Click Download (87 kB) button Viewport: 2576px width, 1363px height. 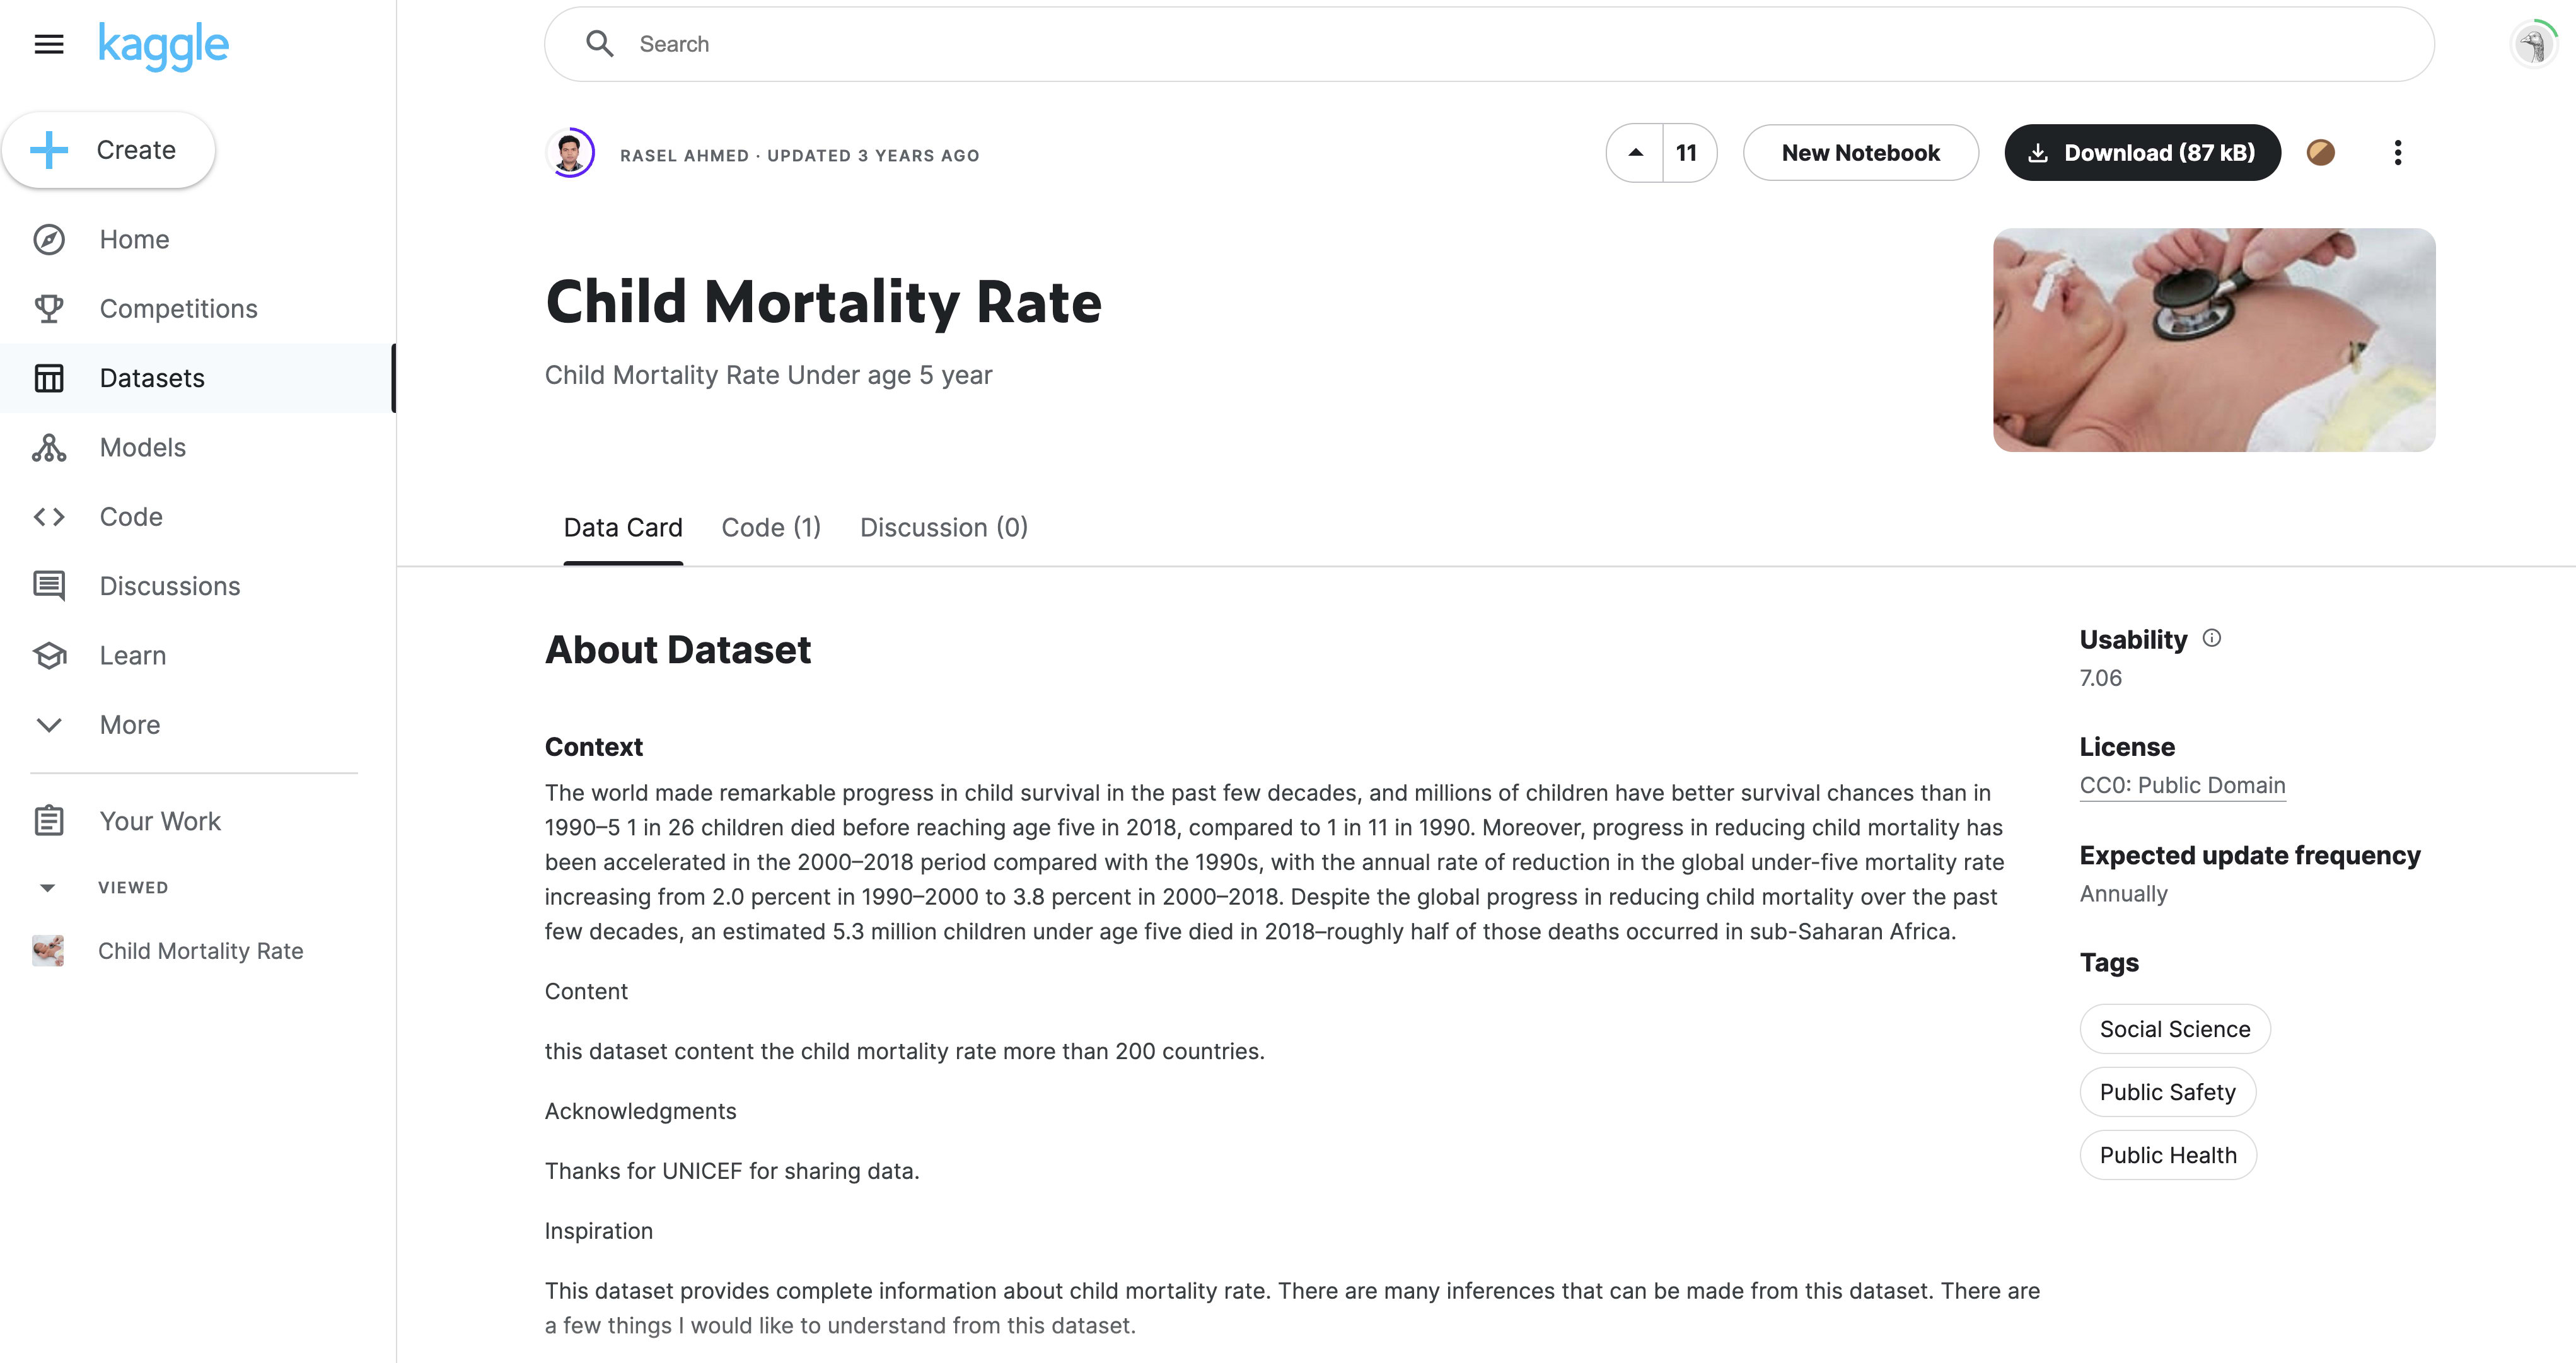tap(2142, 153)
